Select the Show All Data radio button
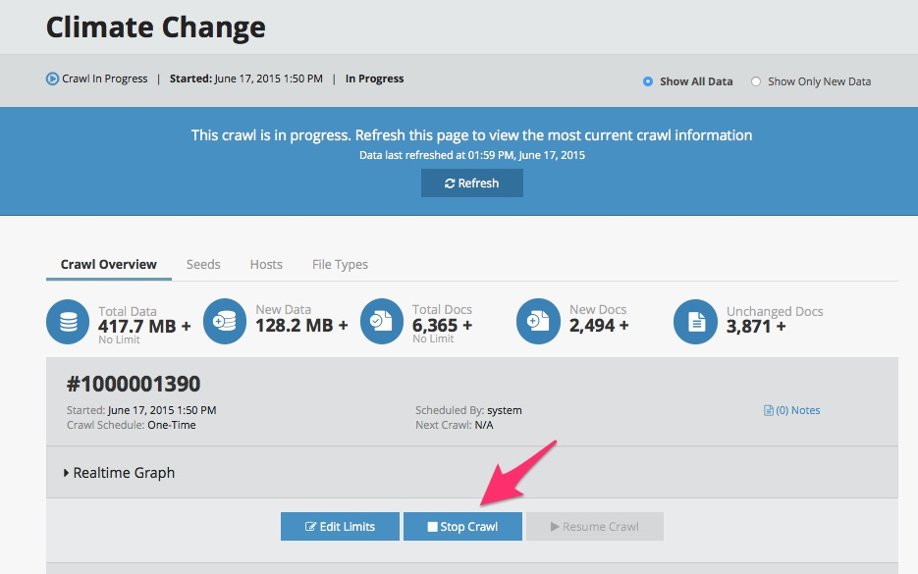Screen dimensions: 918x574 click(648, 81)
